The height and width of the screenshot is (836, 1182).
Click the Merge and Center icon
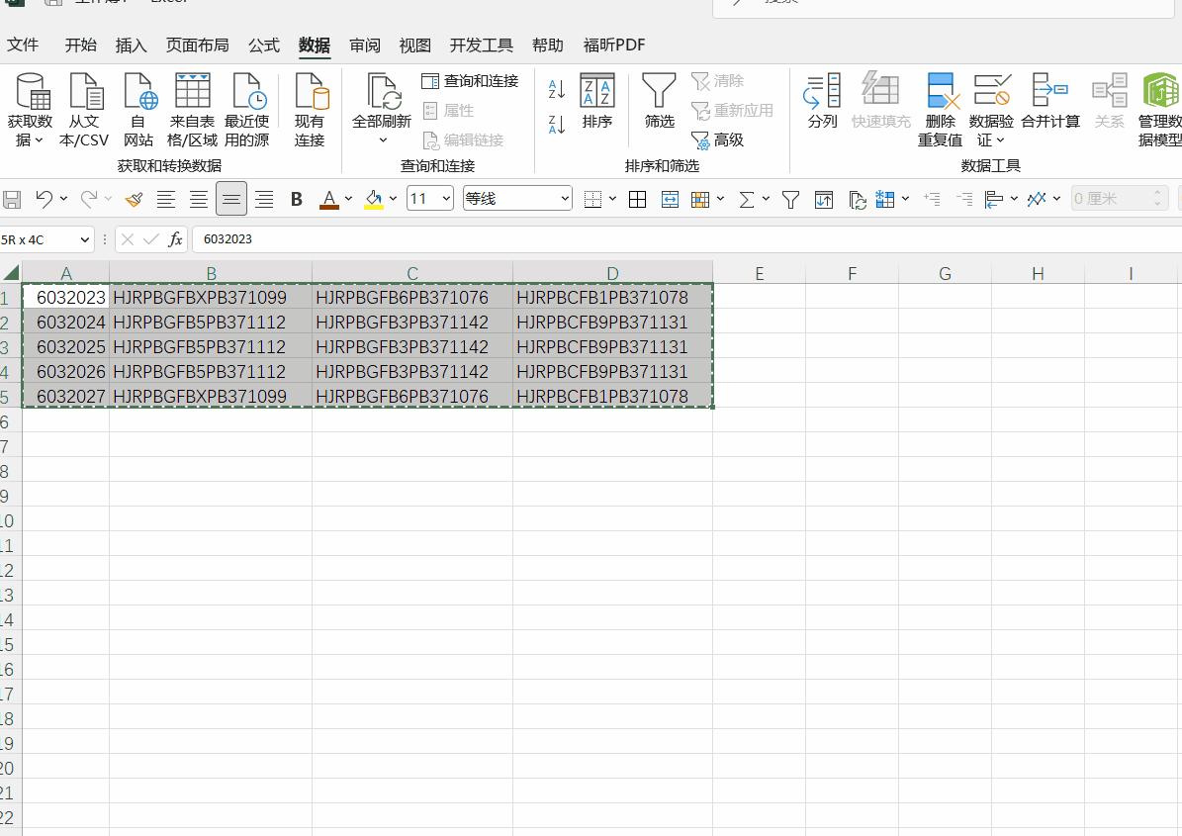coord(671,200)
